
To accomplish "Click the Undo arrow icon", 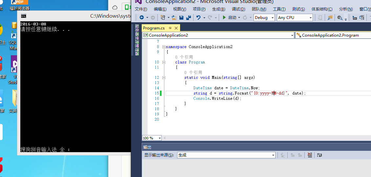I will (198, 17).
